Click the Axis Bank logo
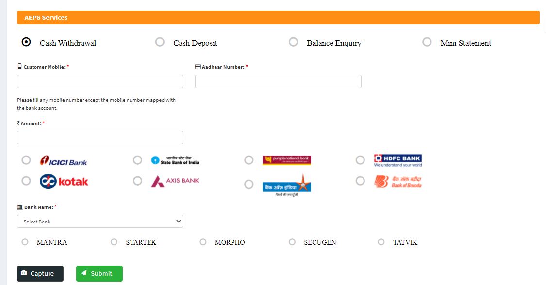 click(175, 181)
